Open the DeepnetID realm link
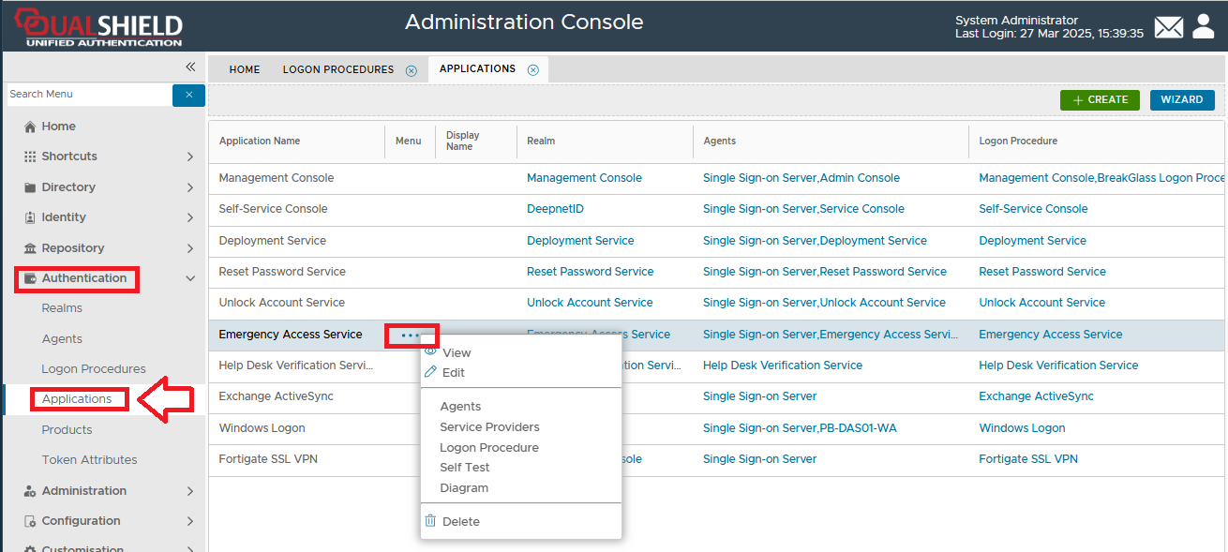1228x552 pixels. click(555, 209)
